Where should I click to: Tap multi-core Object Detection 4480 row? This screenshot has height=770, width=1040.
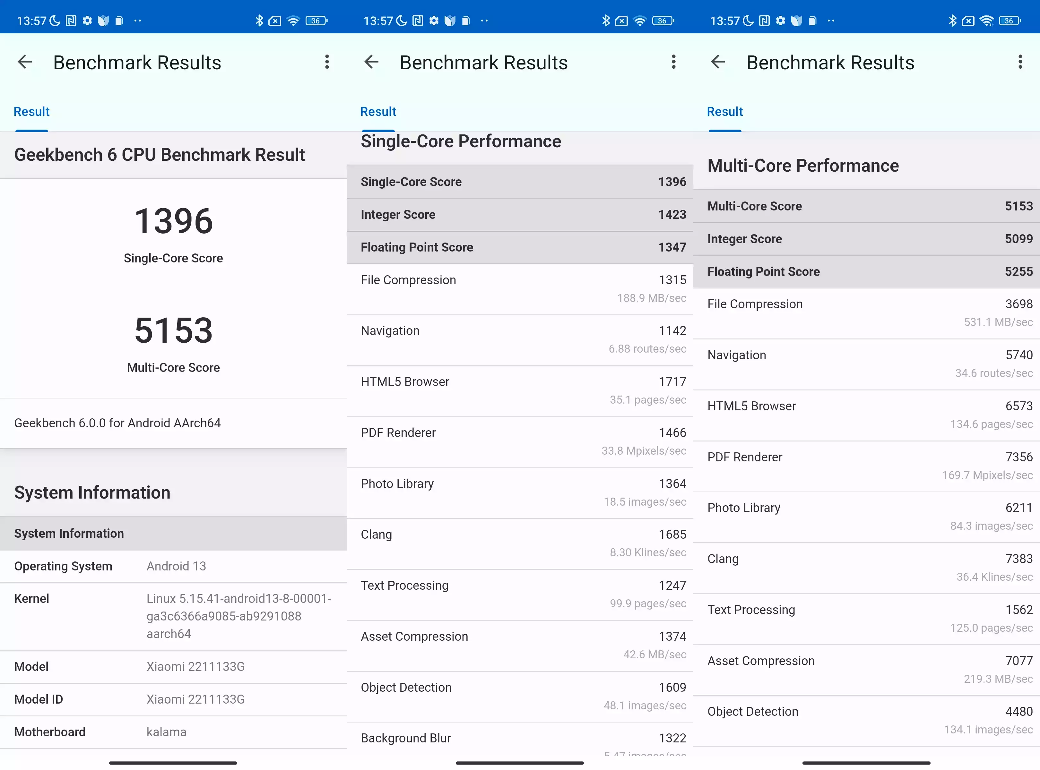pos(867,722)
